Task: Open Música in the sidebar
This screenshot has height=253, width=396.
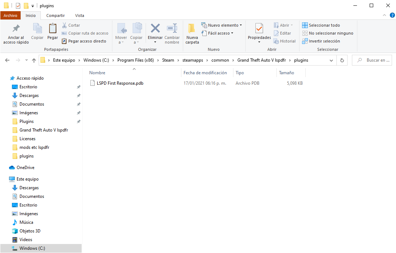Action: [x=26, y=222]
